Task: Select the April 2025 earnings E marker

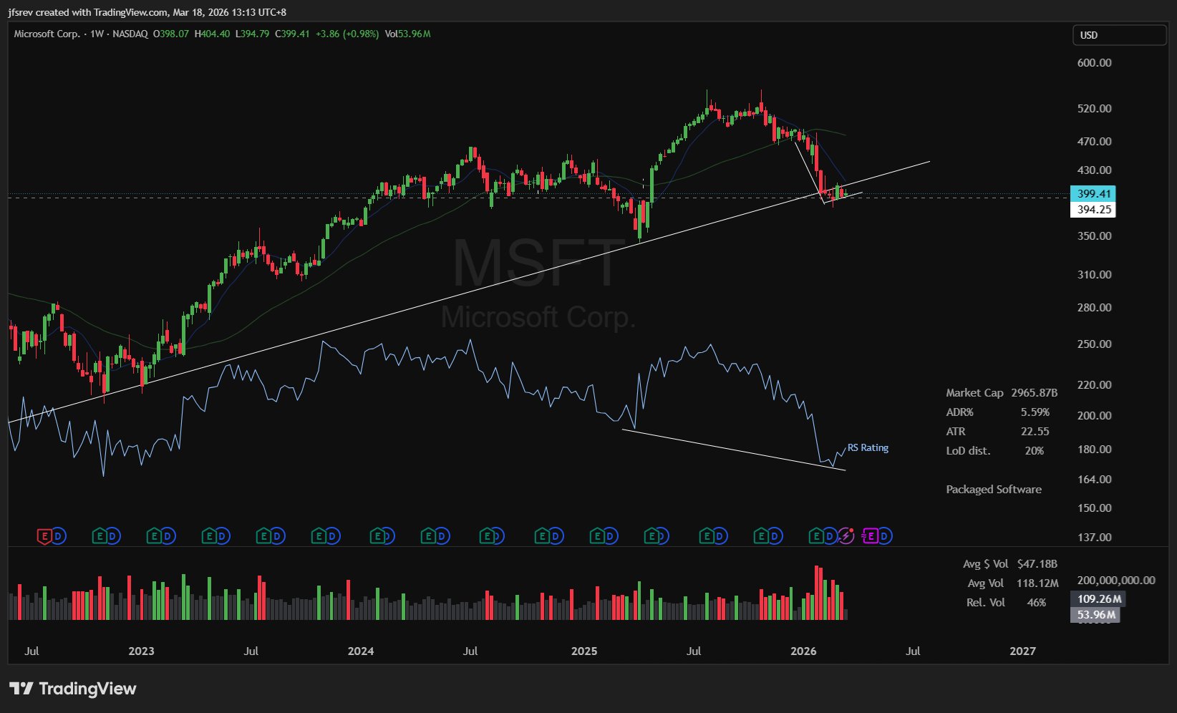Action: click(652, 535)
